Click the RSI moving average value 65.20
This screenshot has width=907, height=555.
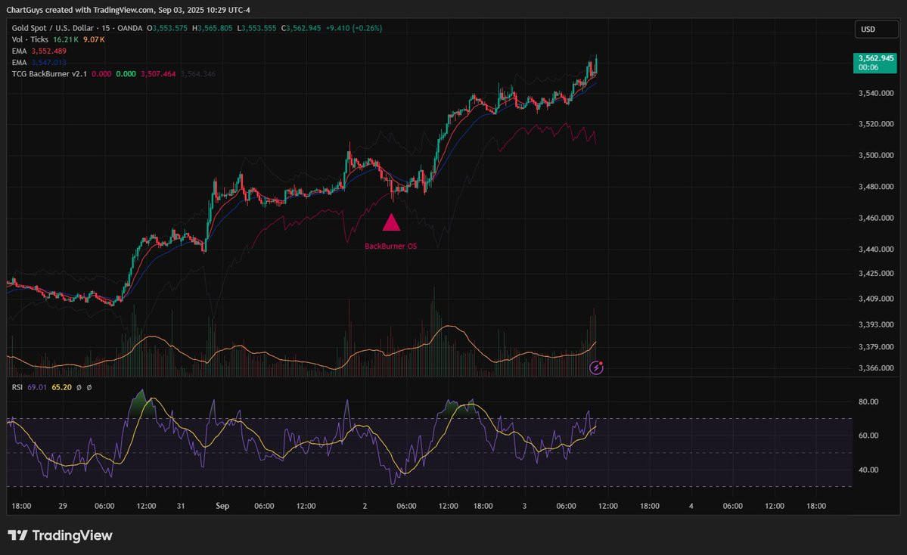click(x=62, y=387)
